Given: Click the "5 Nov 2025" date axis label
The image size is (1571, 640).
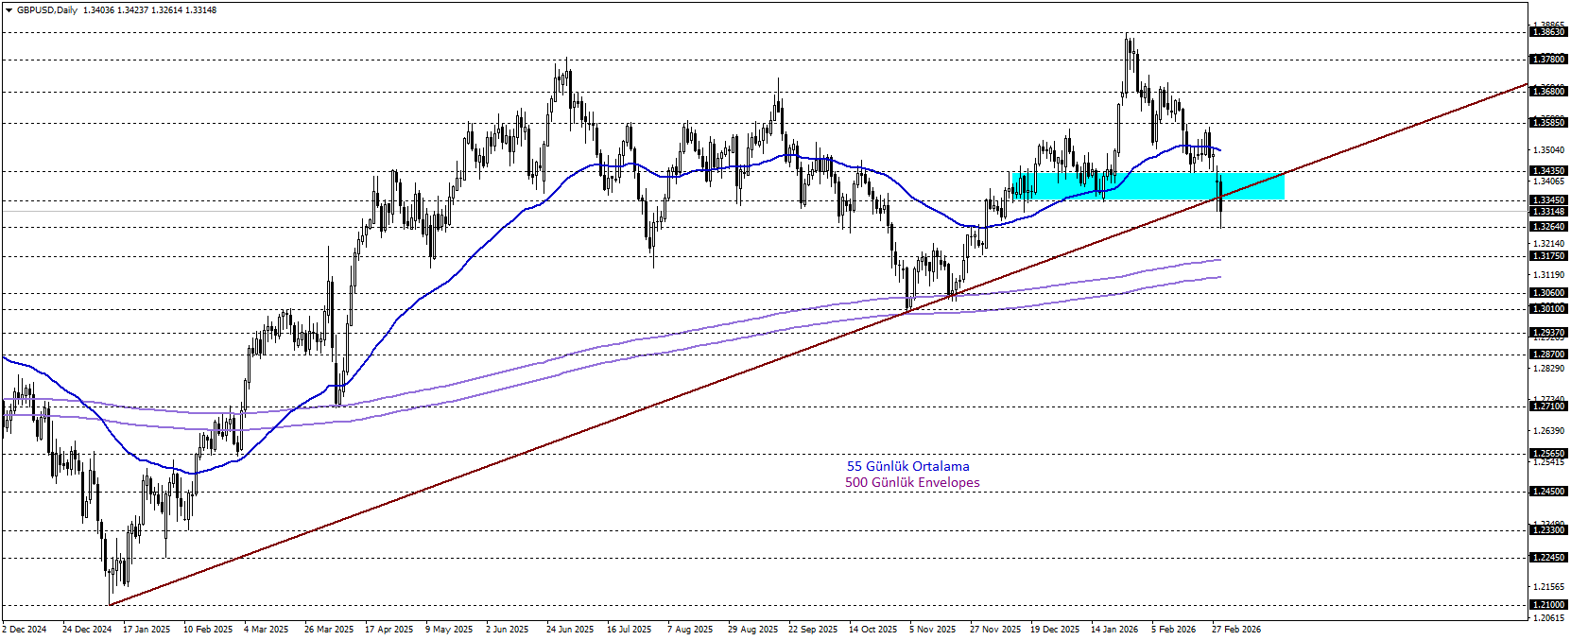Looking at the screenshot, I should (x=933, y=630).
